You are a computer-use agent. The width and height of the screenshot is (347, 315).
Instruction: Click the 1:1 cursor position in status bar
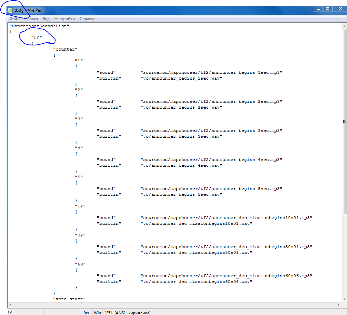[x=10, y=313]
